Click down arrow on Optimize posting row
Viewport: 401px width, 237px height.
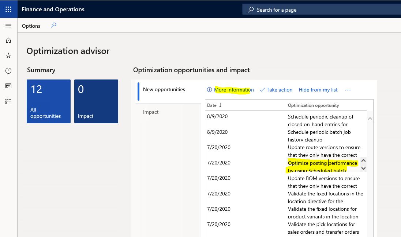[363, 168]
